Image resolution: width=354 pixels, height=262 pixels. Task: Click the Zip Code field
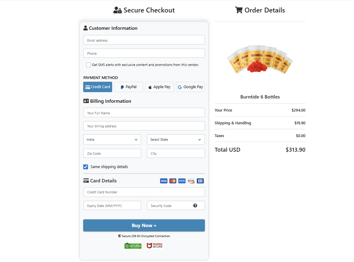[x=112, y=153]
